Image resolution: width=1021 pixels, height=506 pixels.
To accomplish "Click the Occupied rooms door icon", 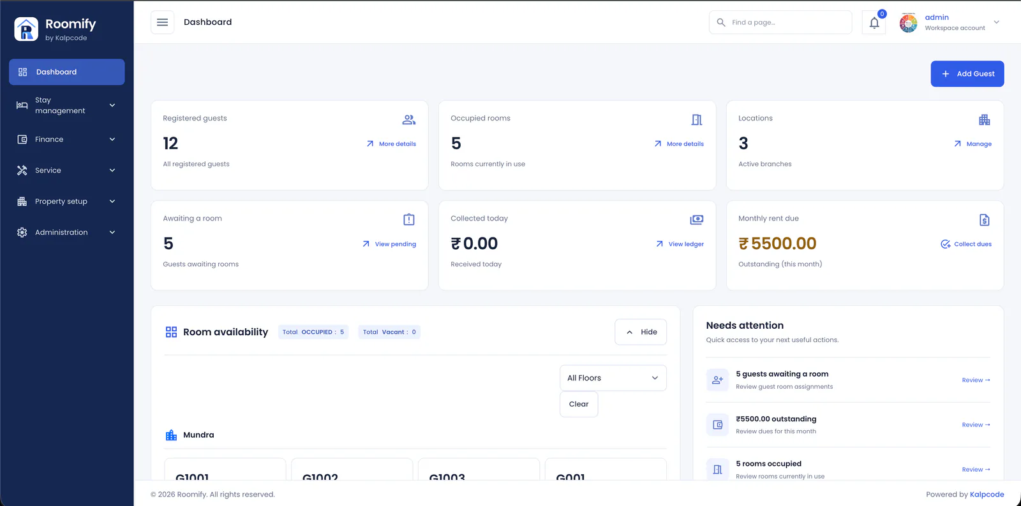I will pyautogui.click(x=697, y=119).
